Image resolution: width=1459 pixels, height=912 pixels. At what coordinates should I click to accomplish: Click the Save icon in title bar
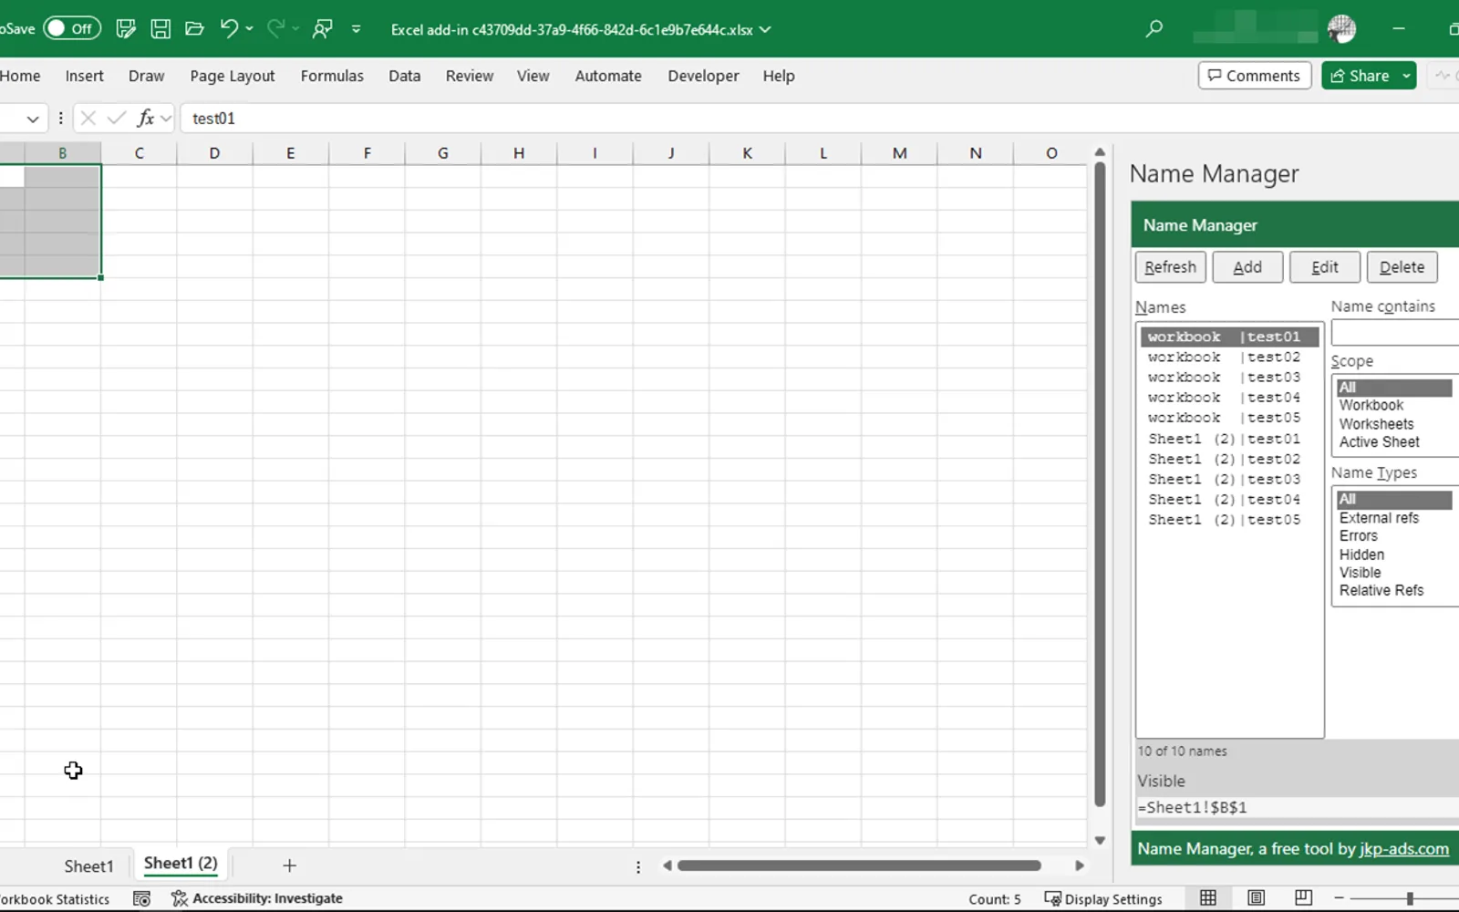pos(160,29)
